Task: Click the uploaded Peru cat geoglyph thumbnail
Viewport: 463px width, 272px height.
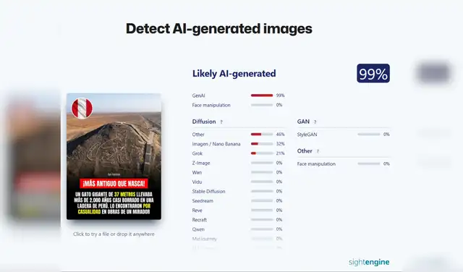Action: pyautogui.click(x=114, y=156)
